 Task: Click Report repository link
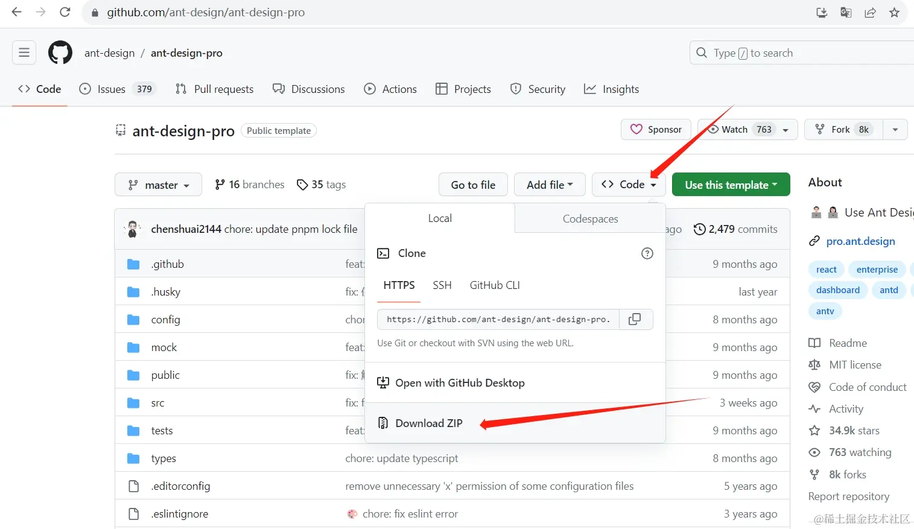coord(849,496)
